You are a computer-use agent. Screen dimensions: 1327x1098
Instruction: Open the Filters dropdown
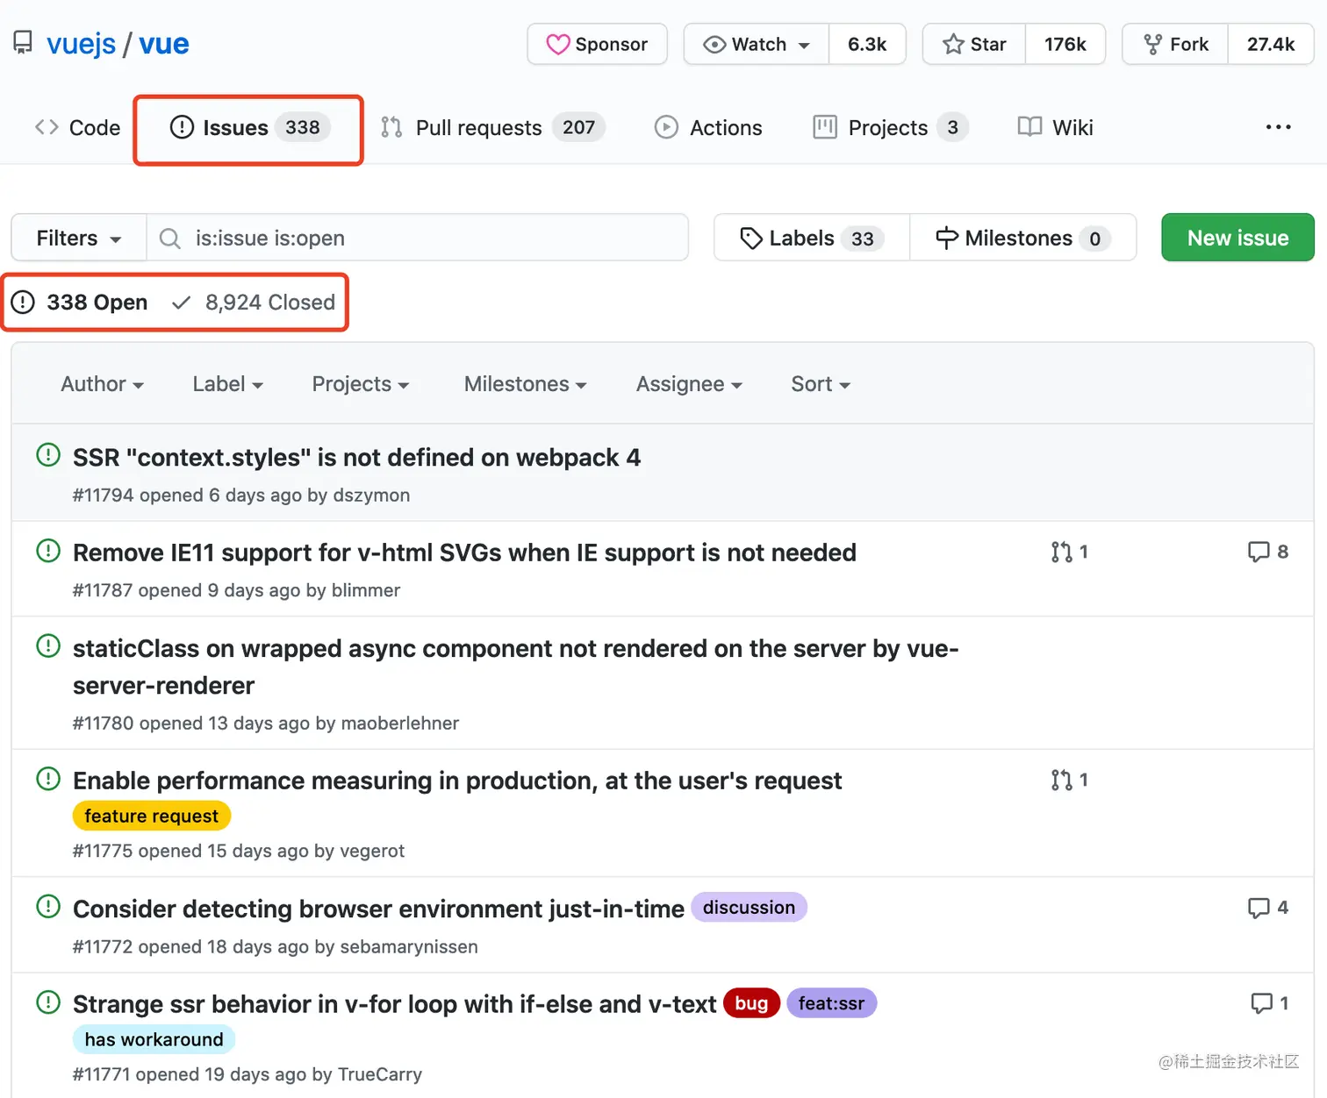[x=79, y=238]
